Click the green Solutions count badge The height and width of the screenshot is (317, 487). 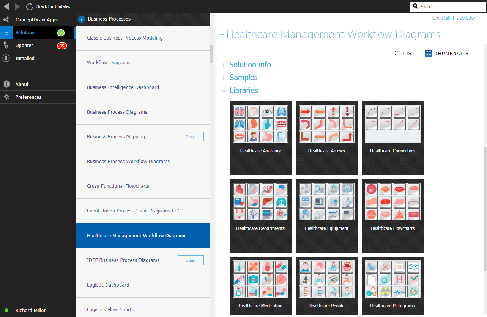click(x=61, y=33)
